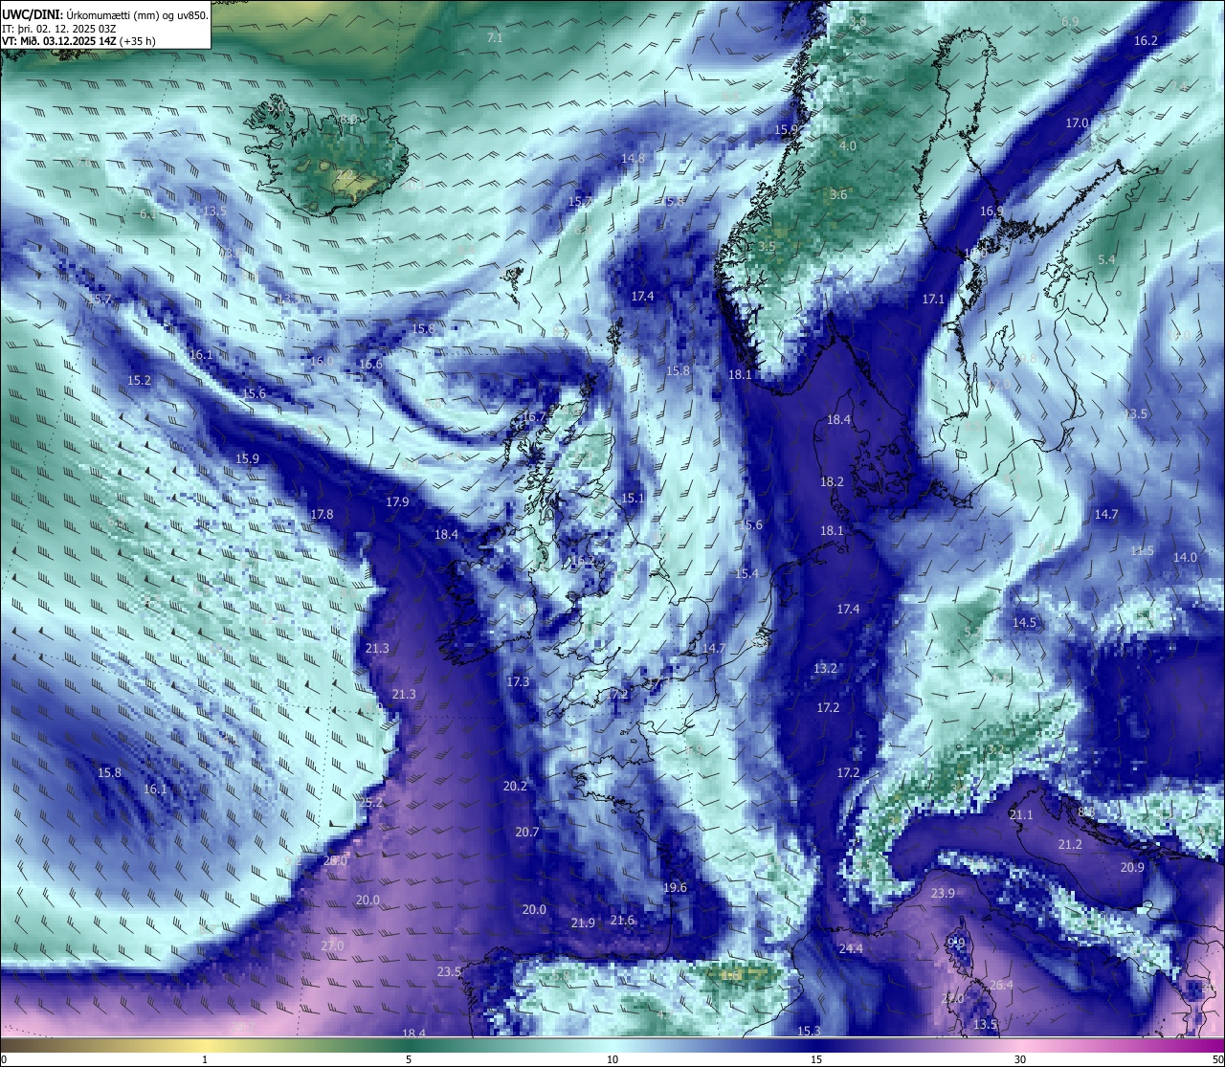
Task: Click the 23.5 value label
Action: pos(449,972)
